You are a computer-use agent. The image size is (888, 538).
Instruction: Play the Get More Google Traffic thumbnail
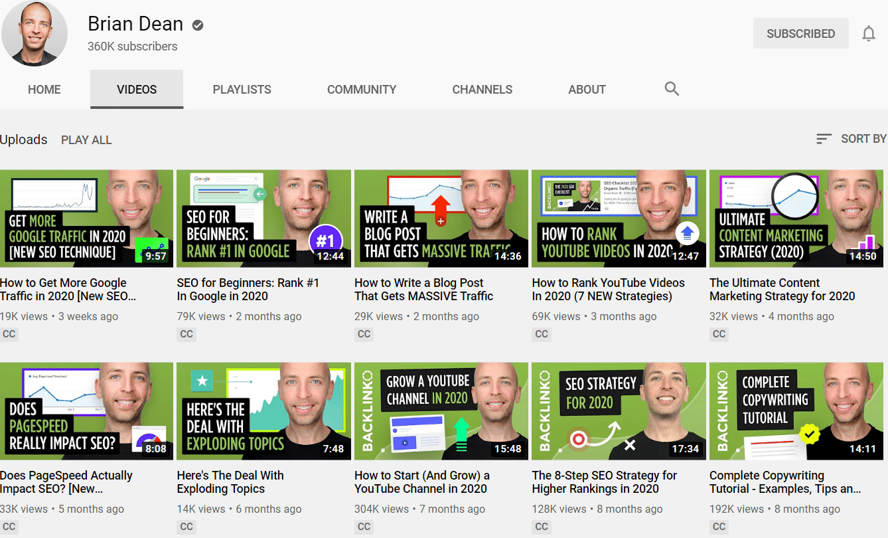coord(86,219)
